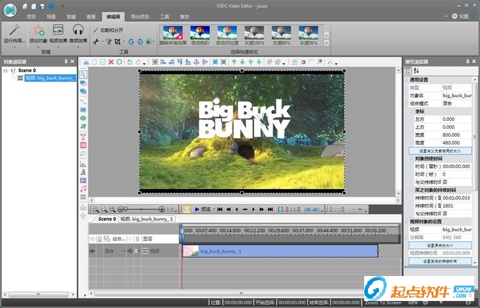480x308 pixels.
Task: Select the music note audio tool
Action: [x=83, y=189]
